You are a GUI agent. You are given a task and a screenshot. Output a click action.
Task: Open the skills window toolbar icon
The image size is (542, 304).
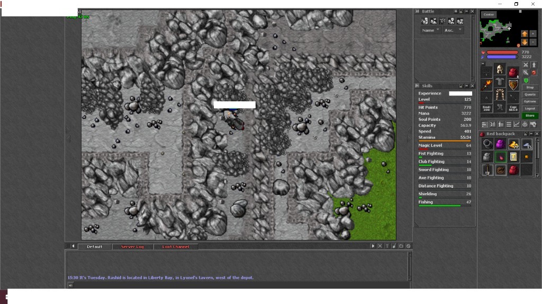point(485,124)
